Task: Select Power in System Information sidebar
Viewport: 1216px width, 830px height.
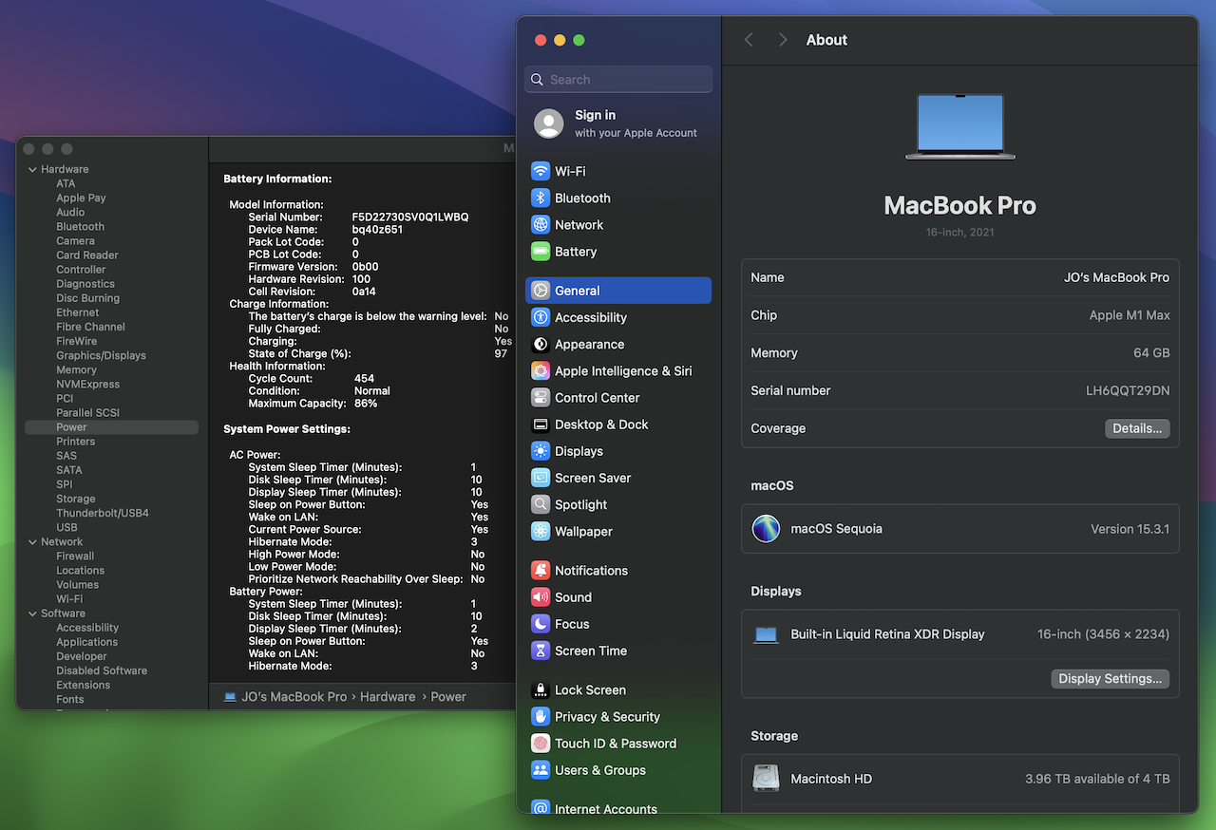Action: pyautogui.click(x=112, y=427)
